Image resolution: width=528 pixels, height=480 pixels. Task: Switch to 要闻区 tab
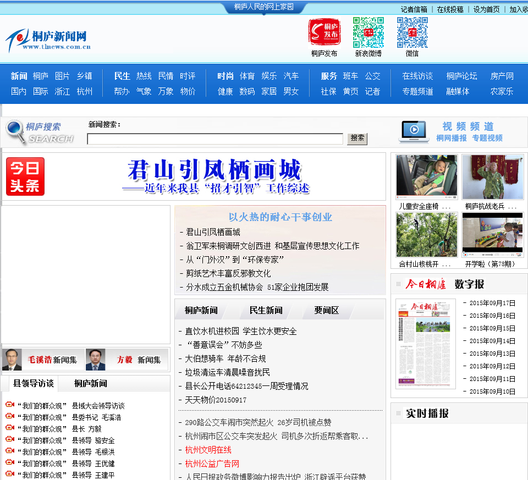326,310
